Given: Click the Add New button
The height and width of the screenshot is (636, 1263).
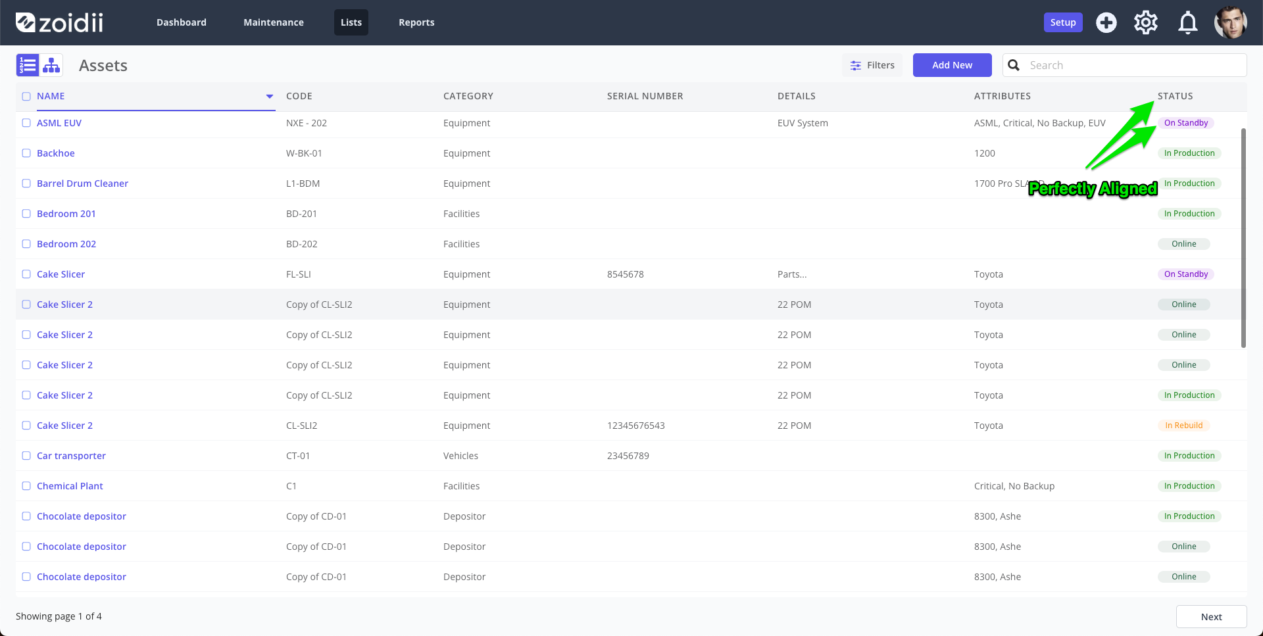Looking at the screenshot, I should coord(952,65).
